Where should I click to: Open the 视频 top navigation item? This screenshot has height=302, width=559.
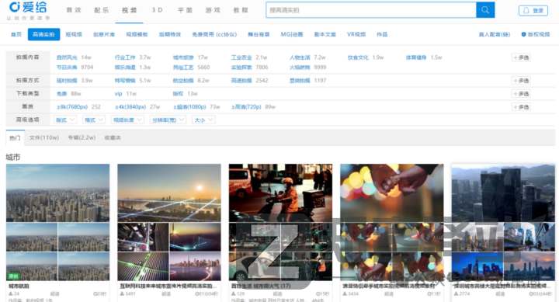tap(129, 10)
